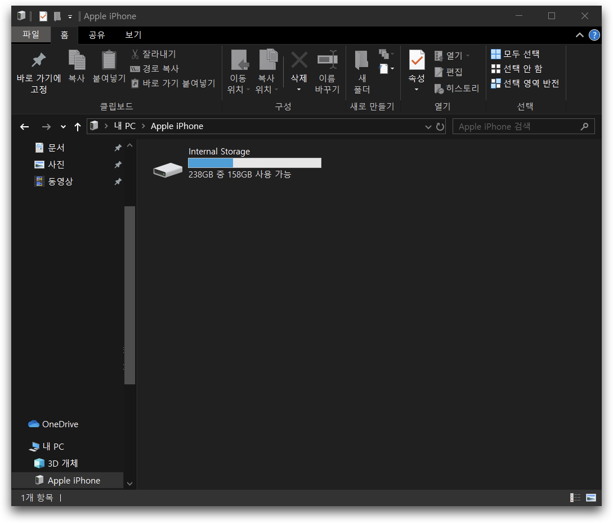Switch to the 보기 ribbon tab

click(133, 35)
